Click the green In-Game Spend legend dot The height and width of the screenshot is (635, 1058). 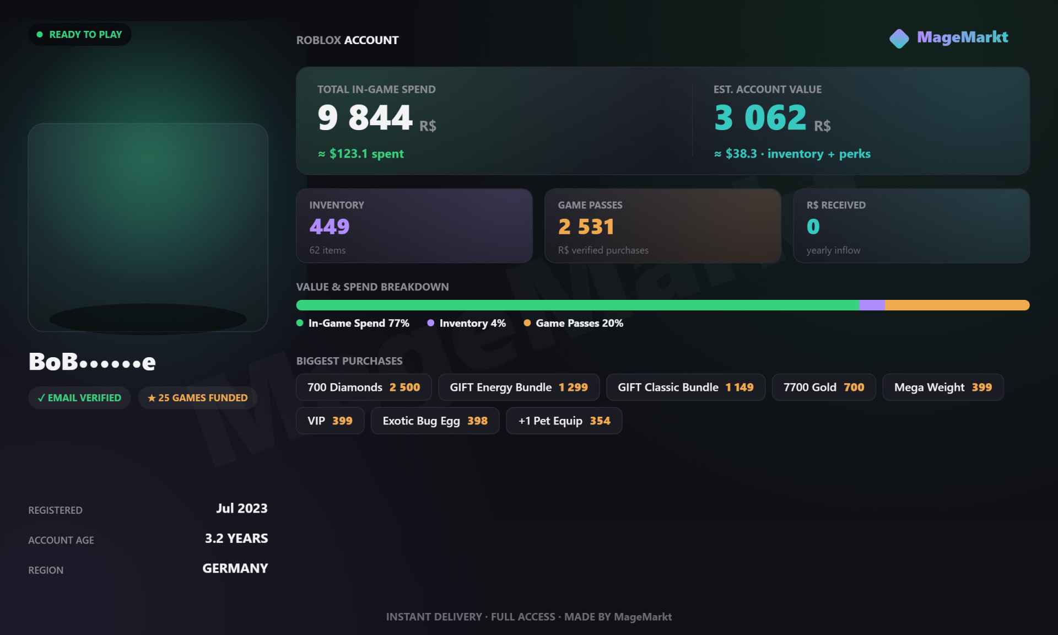300,323
